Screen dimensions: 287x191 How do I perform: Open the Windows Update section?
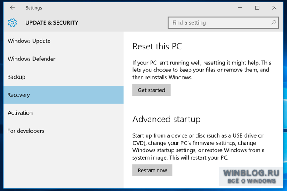[x=63, y=41]
